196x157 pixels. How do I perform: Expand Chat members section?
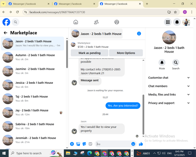[169, 86]
